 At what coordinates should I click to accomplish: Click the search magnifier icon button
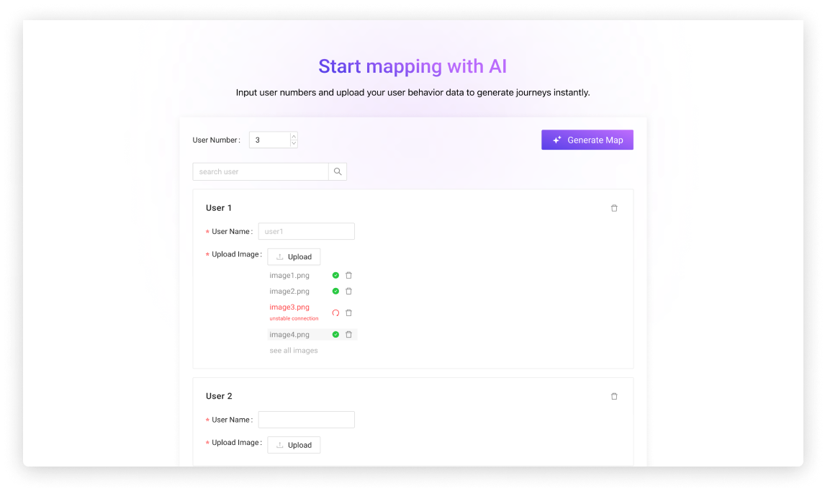(338, 171)
